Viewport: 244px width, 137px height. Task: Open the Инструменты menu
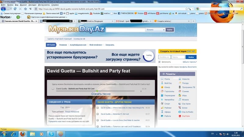click(44, 5)
